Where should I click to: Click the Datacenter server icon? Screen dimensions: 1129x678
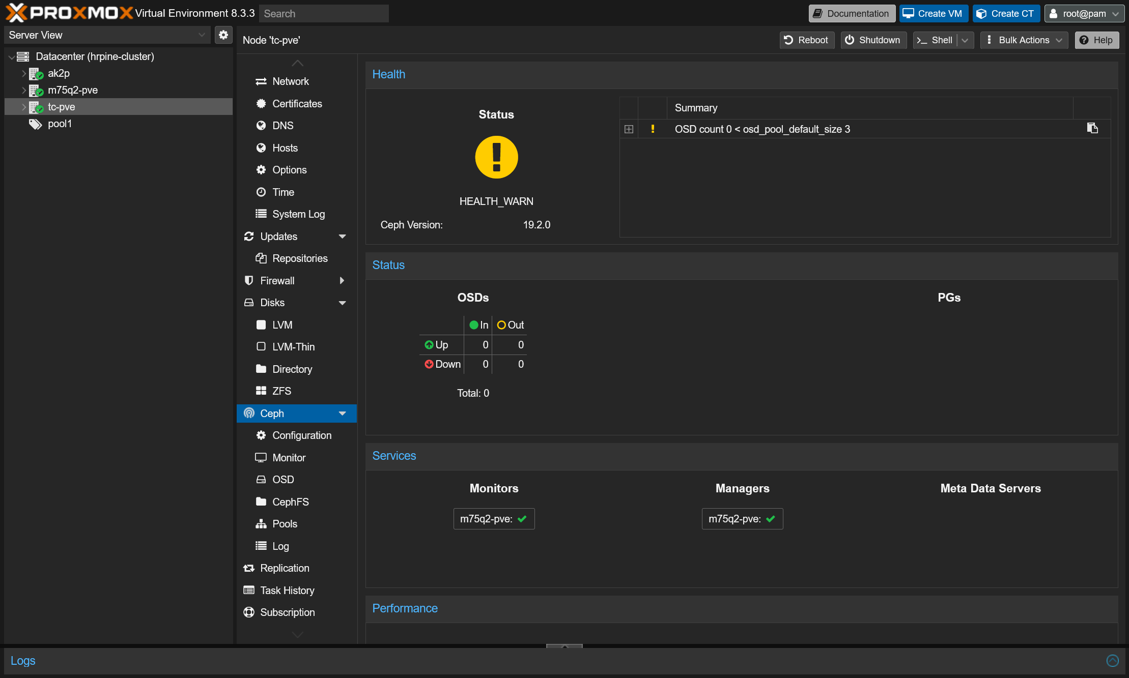[23, 56]
